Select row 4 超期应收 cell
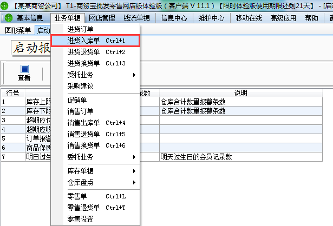 click(x=38, y=129)
